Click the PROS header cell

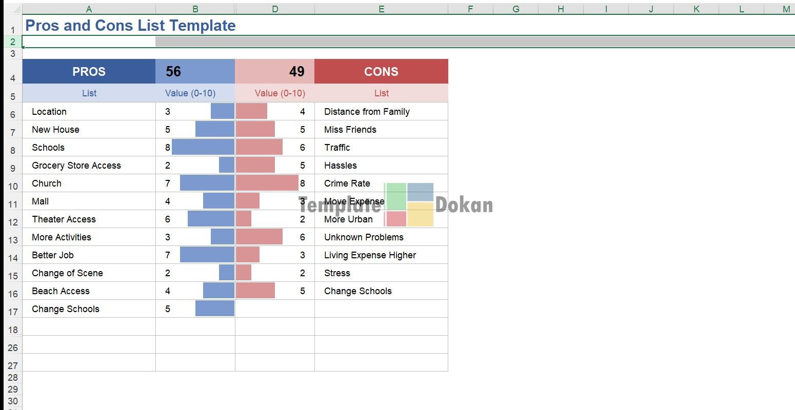pyautogui.click(x=89, y=72)
